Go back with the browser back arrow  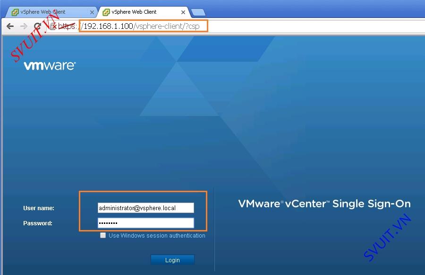(10, 26)
